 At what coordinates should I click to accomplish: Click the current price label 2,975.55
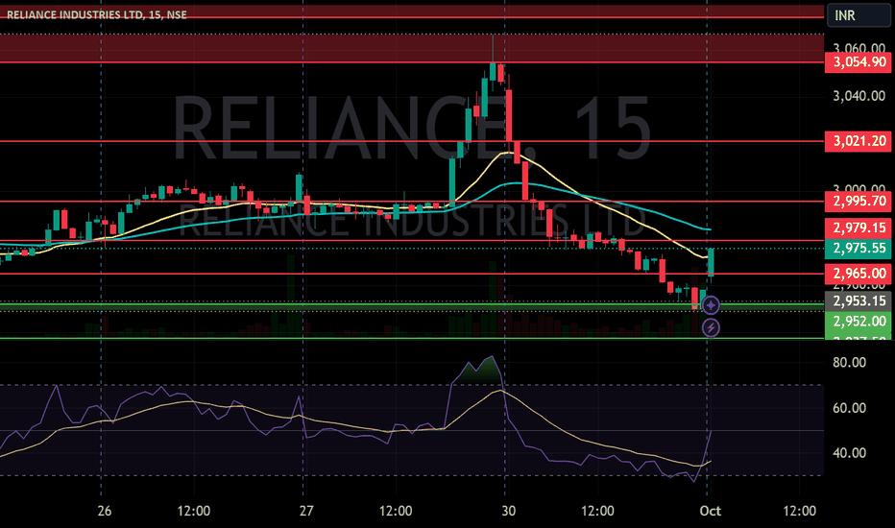click(858, 249)
